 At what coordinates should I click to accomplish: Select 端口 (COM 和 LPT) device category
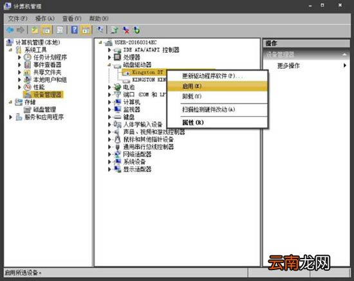[144, 95]
